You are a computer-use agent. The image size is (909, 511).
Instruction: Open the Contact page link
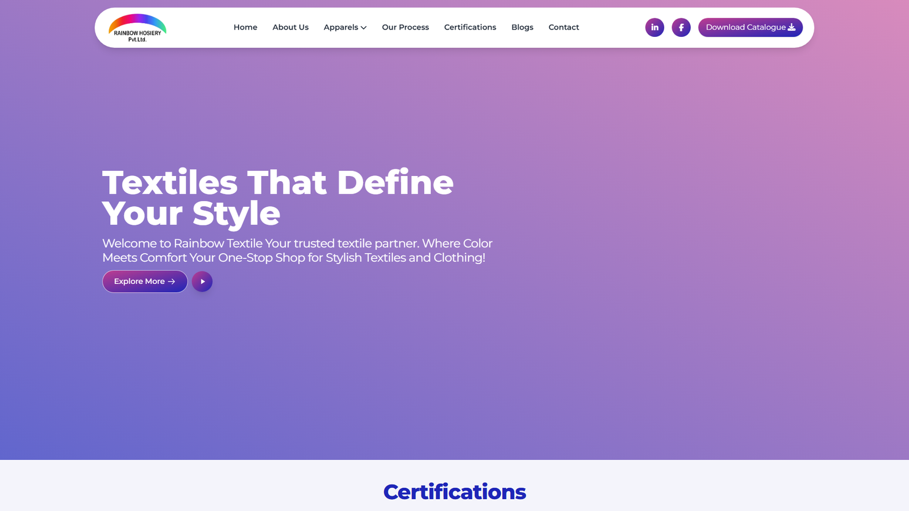click(x=564, y=27)
